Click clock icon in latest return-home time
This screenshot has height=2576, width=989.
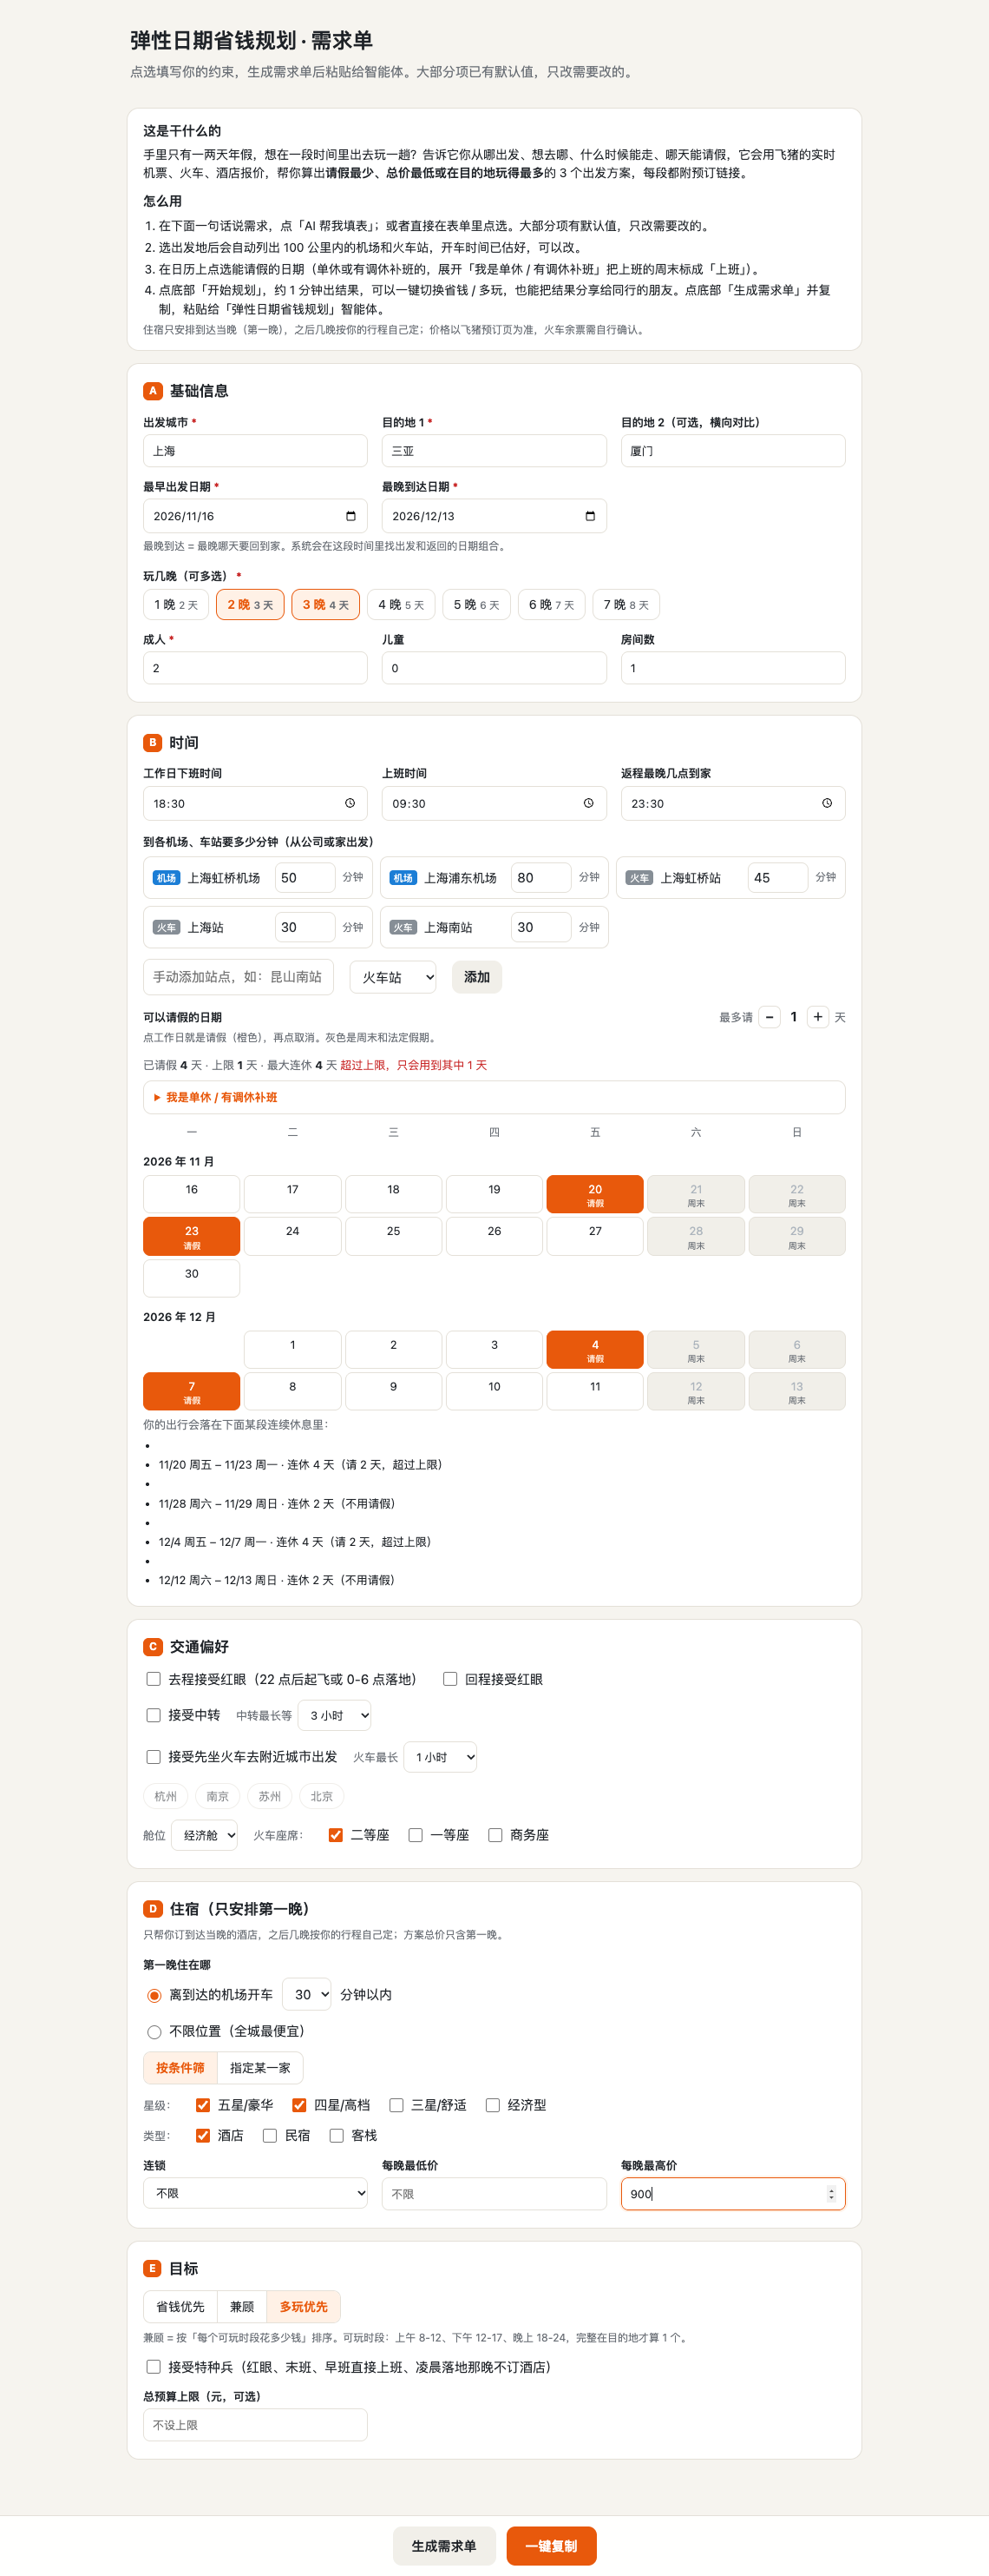(827, 803)
